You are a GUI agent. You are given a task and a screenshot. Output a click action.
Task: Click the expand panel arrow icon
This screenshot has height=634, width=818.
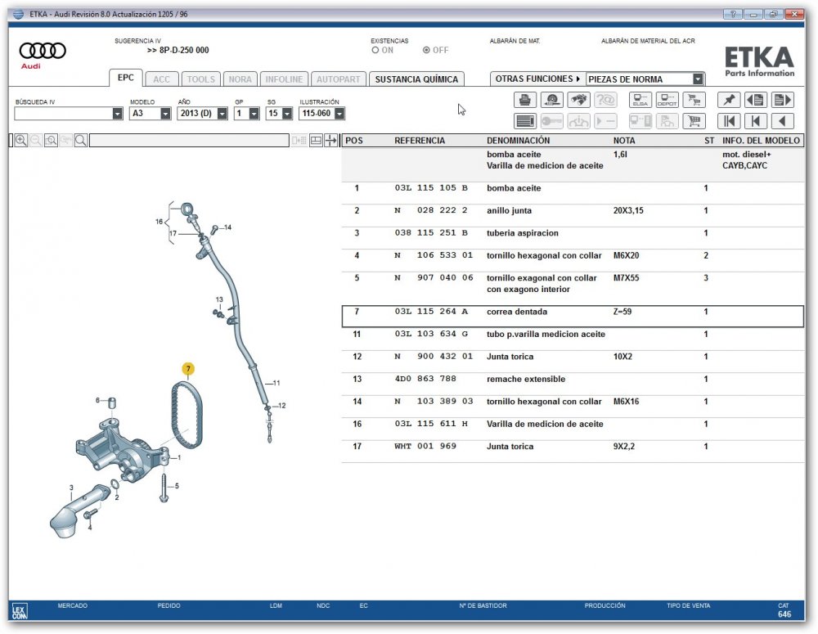pos(330,141)
